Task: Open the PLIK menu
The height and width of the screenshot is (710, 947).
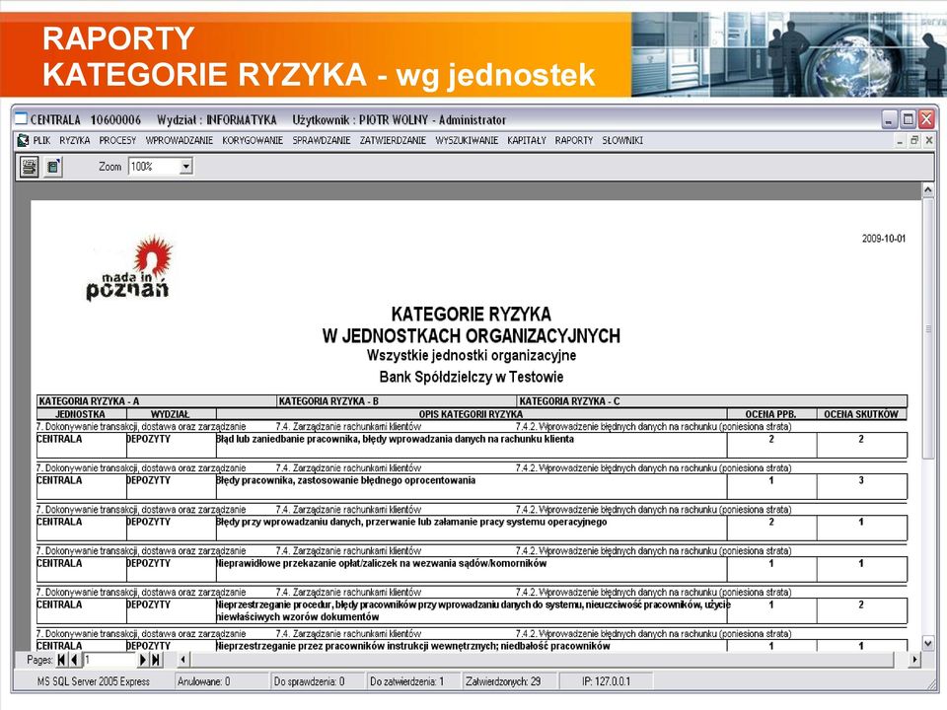Action: 41,141
